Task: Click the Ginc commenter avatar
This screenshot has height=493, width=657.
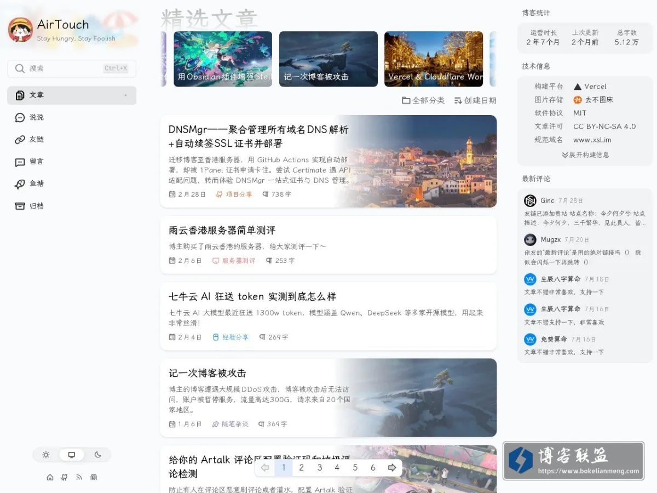Action: coord(530,201)
